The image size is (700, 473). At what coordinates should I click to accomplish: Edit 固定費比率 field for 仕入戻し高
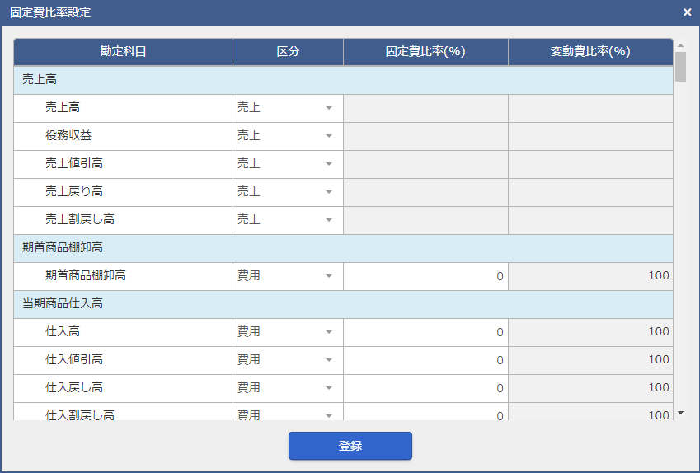click(426, 388)
